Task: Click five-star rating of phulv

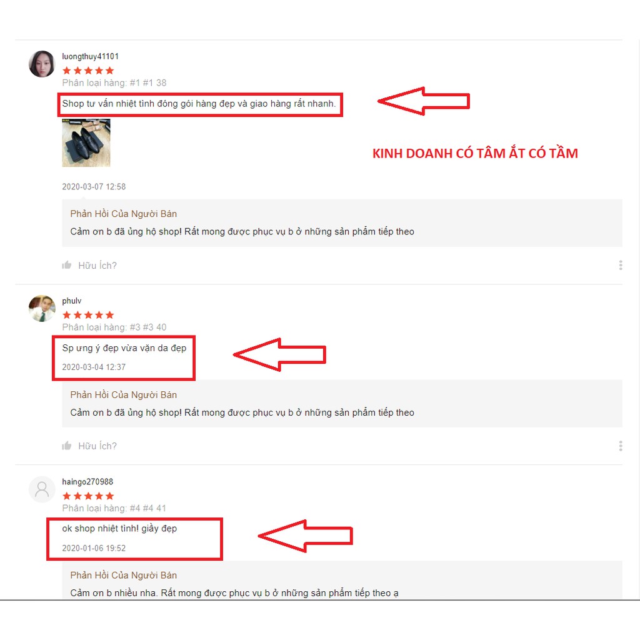Action: (88, 315)
